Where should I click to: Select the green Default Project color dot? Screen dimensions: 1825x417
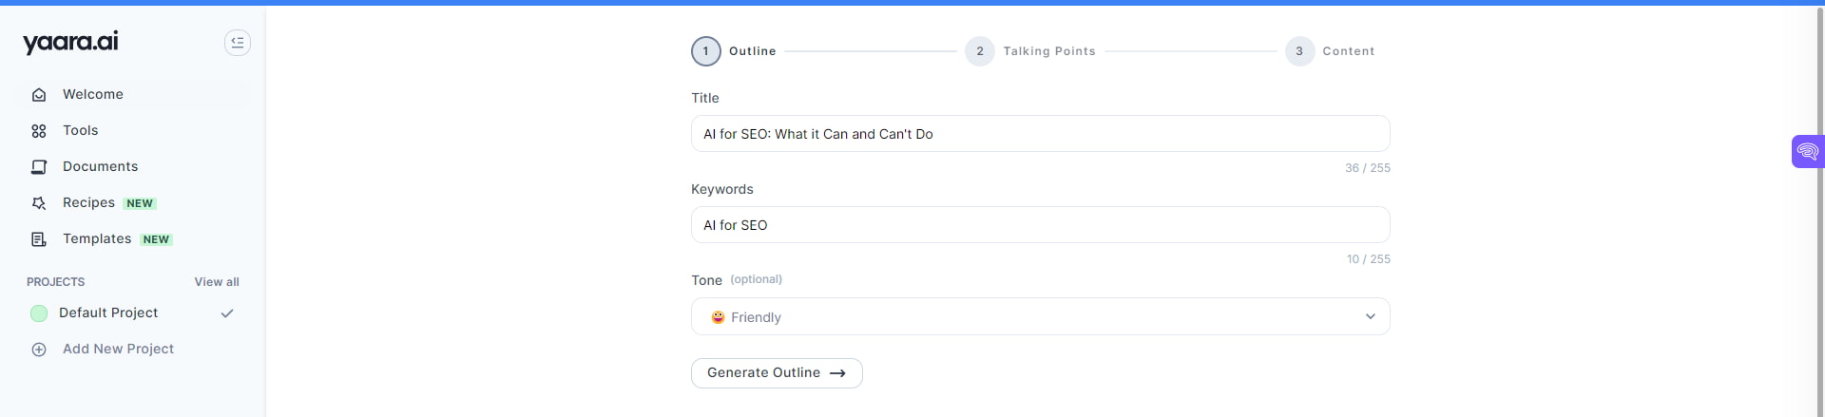[x=39, y=313]
